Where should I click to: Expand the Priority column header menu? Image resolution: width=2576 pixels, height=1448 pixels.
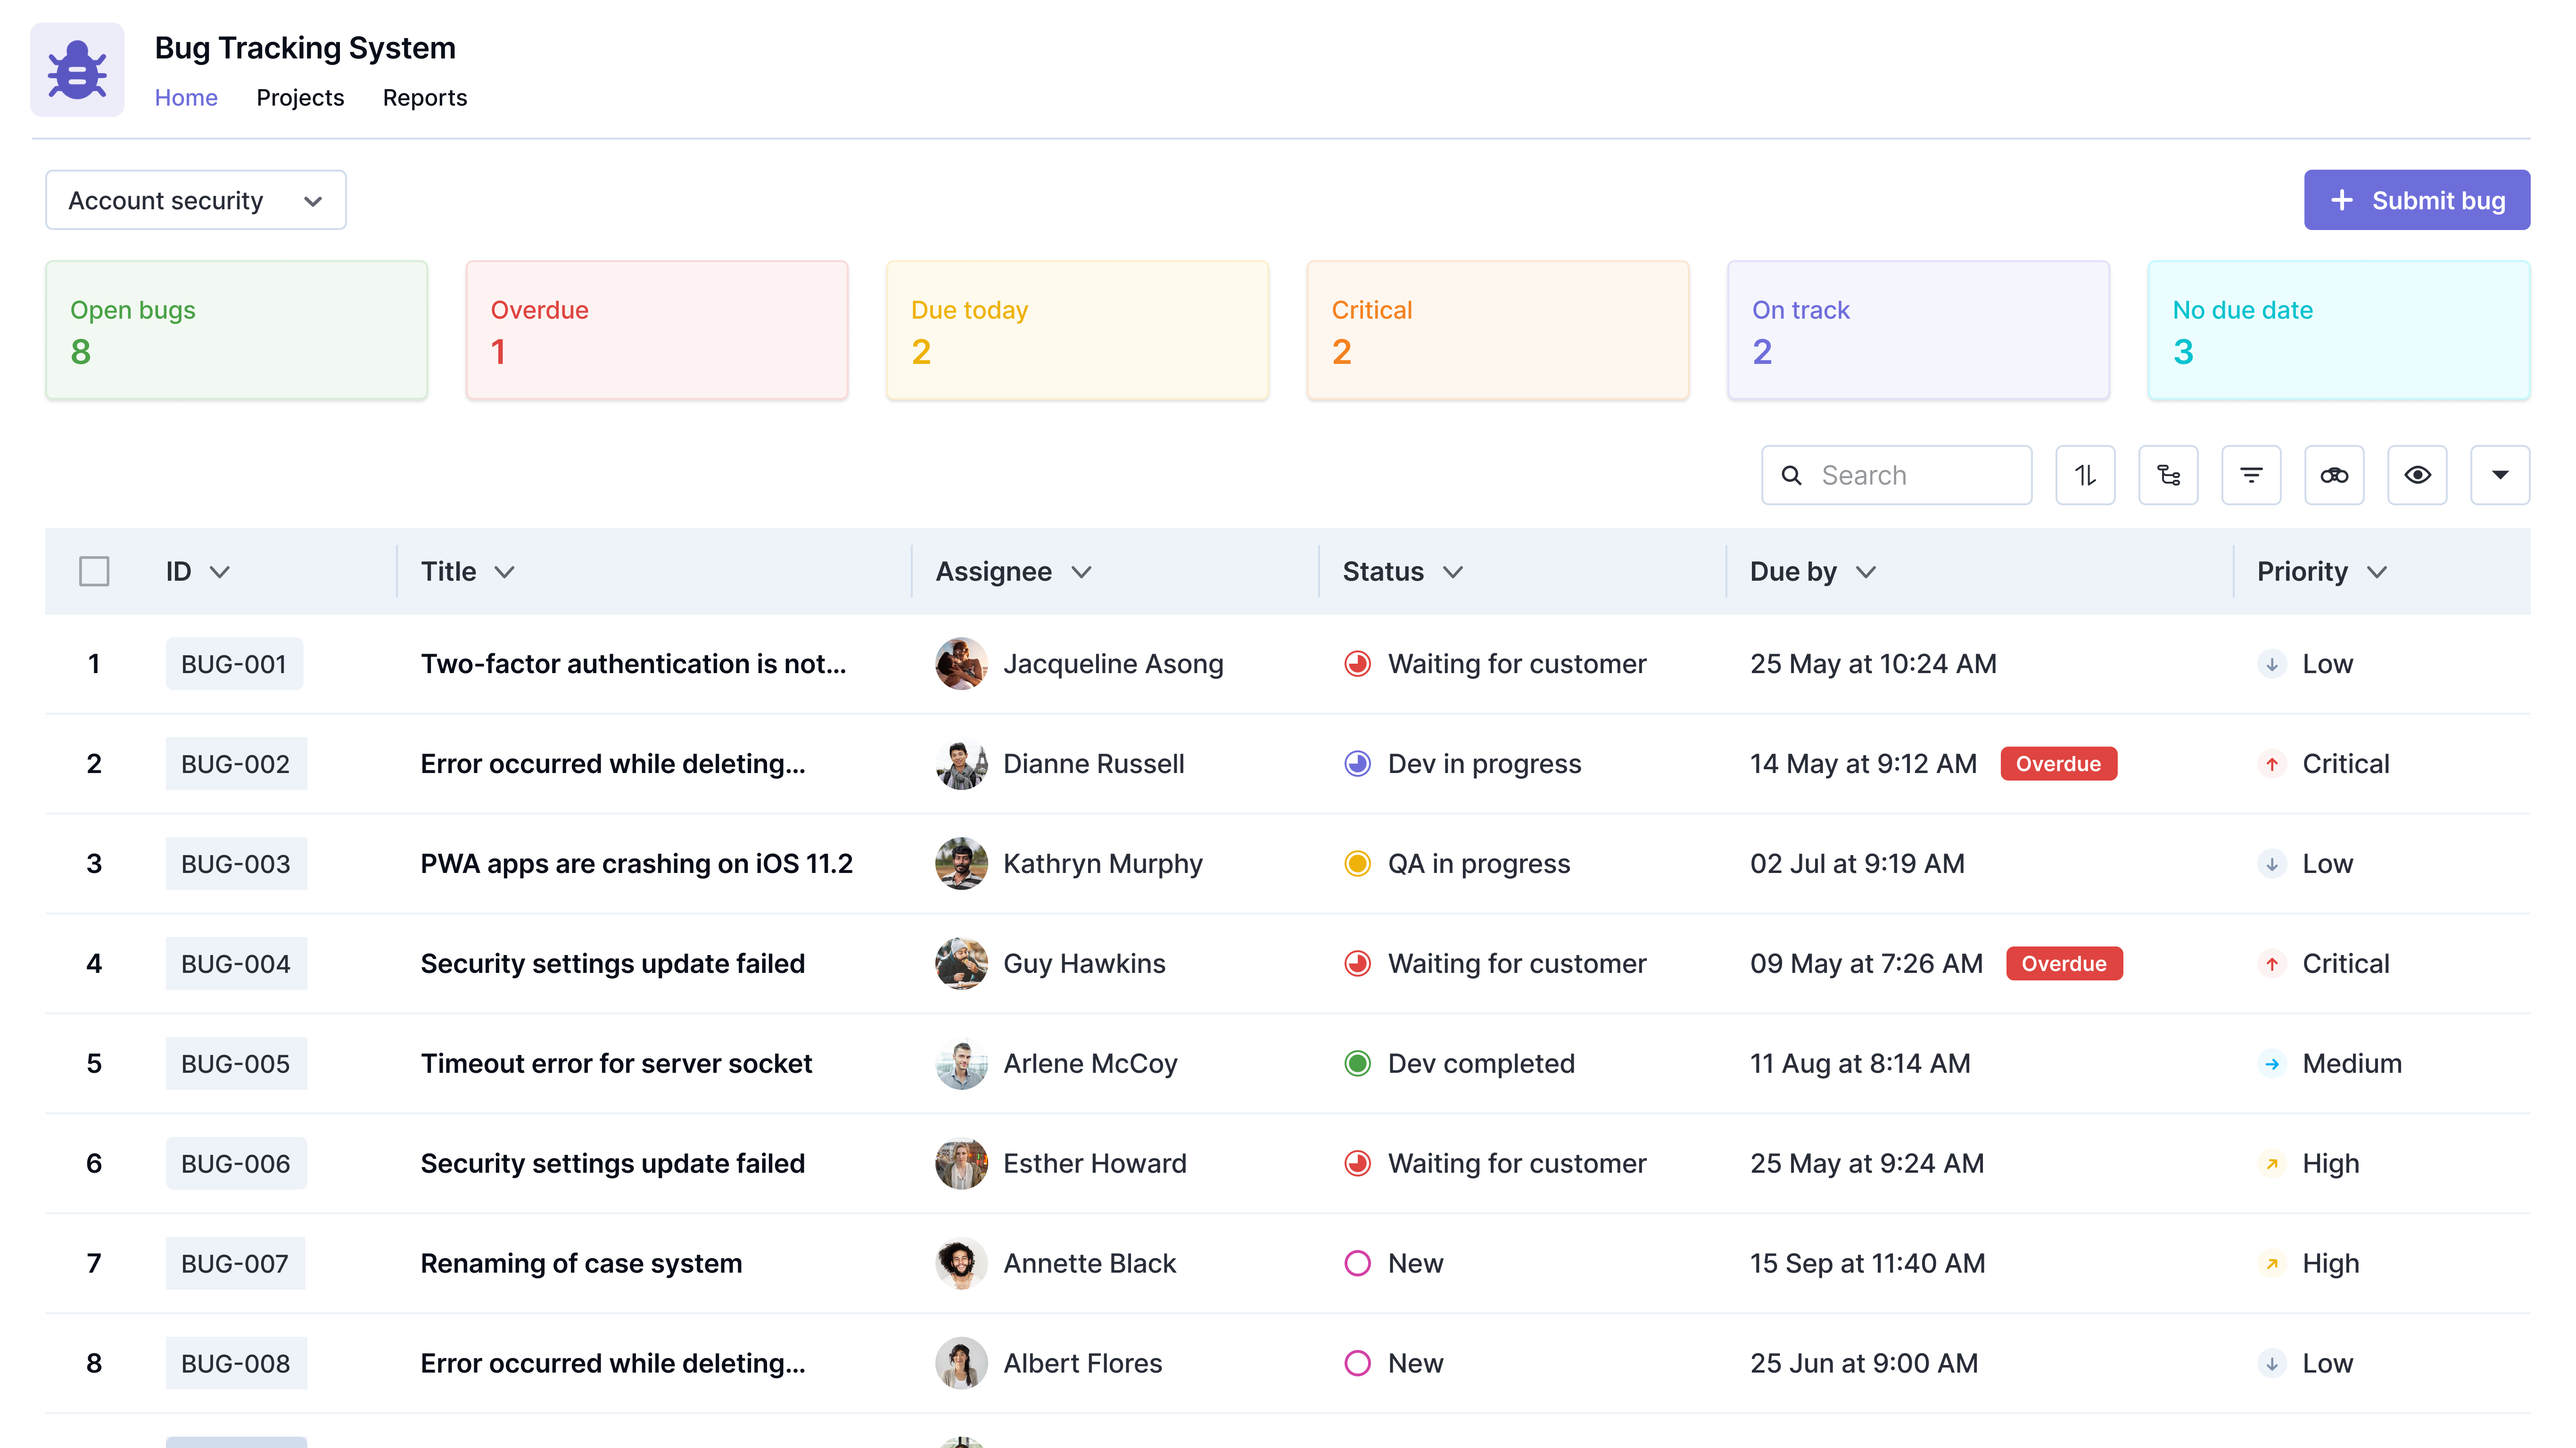(x=2377, y=572)
